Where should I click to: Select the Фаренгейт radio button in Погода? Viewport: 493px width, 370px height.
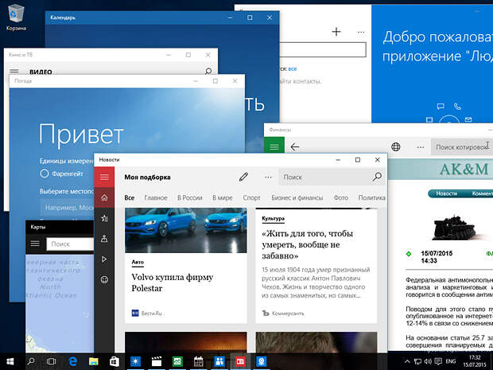click(x=45, y=173)
